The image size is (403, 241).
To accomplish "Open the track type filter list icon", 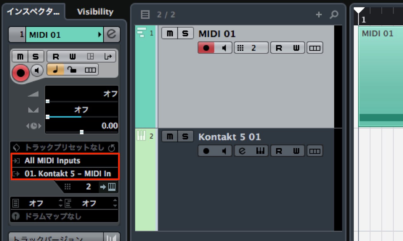I will (145, 14).
